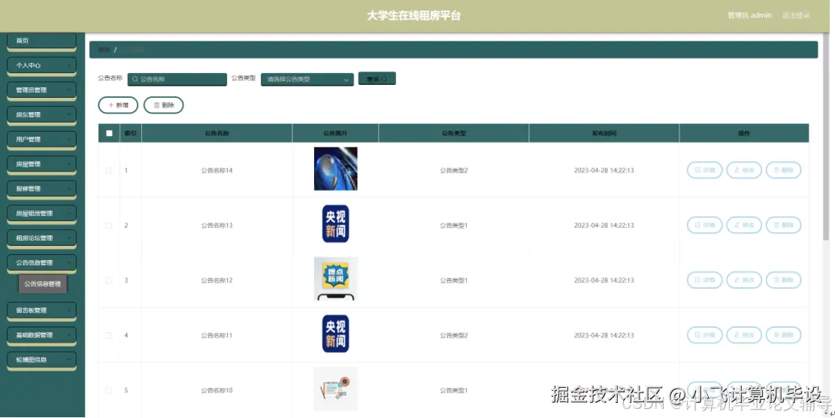Screen dimensions: 835x418
Task: Expand 基础数据管理 in the sidebar
Action: 41,335
